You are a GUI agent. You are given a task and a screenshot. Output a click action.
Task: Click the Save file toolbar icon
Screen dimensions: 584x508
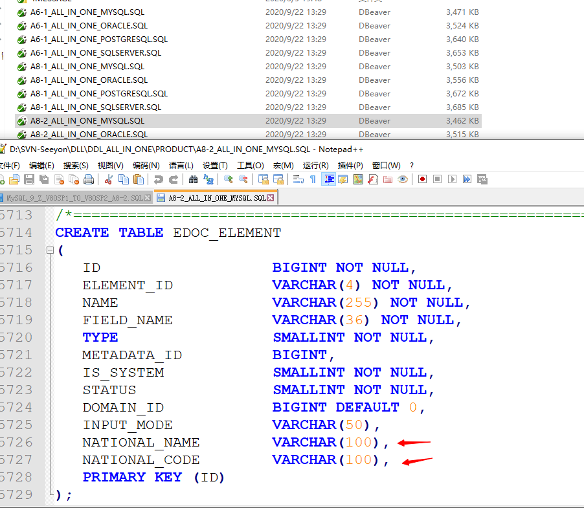coord(29,179)
